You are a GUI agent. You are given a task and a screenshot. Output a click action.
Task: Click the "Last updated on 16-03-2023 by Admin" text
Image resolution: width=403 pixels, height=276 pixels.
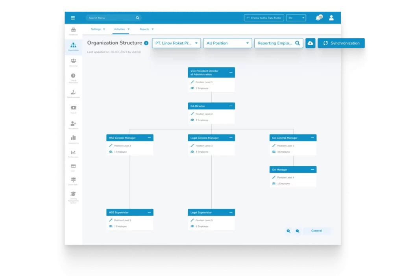(114, 52)
